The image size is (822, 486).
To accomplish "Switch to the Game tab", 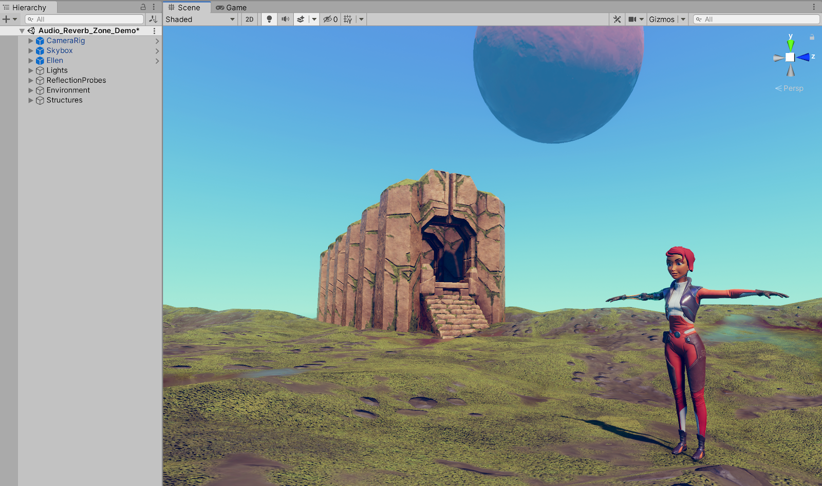I will click(x=231, y=8).
